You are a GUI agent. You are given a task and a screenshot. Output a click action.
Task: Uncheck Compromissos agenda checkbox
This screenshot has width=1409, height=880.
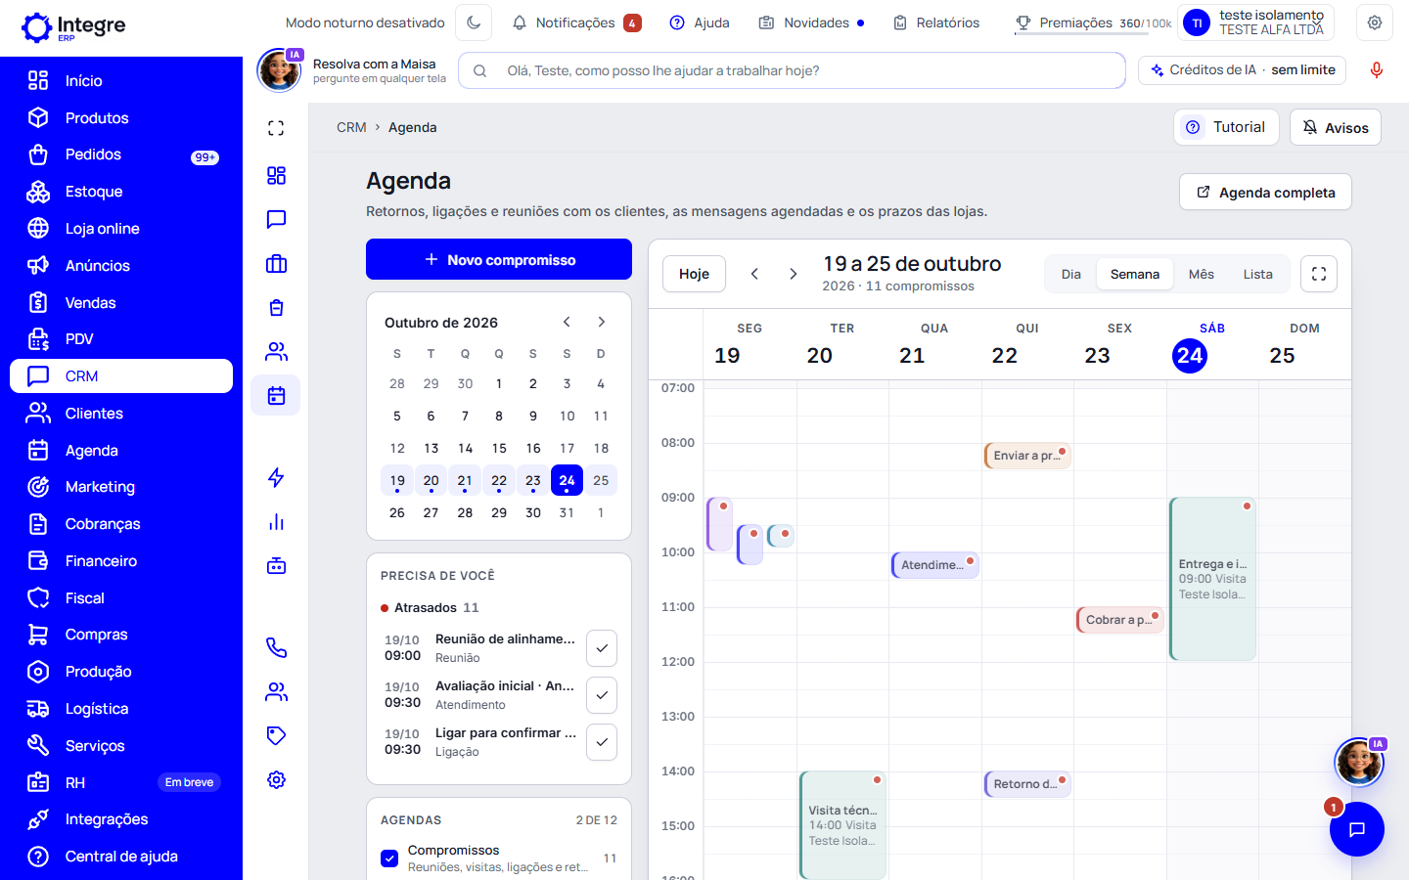[389, 858]
